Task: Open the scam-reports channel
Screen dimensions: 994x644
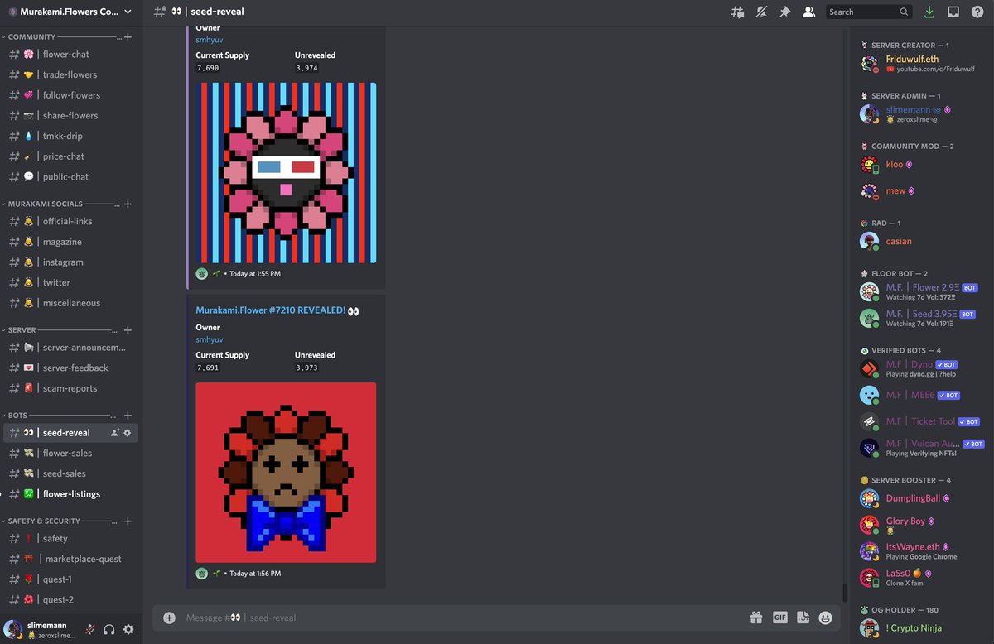Action: coord(71,389)
